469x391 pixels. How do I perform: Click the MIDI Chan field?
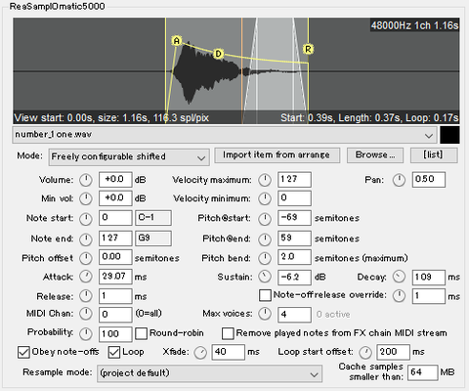(115, 315)
